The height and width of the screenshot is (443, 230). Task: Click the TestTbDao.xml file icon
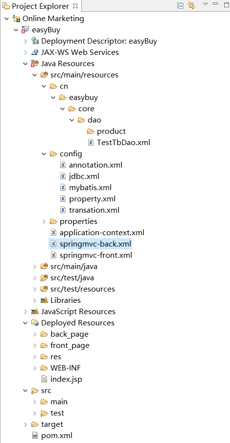[x=91, y=143]
